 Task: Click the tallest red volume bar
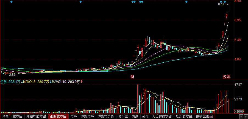click(138, 99)
